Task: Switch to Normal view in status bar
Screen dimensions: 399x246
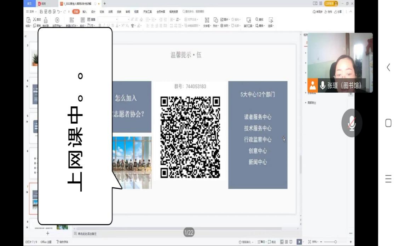Action: 282,242
